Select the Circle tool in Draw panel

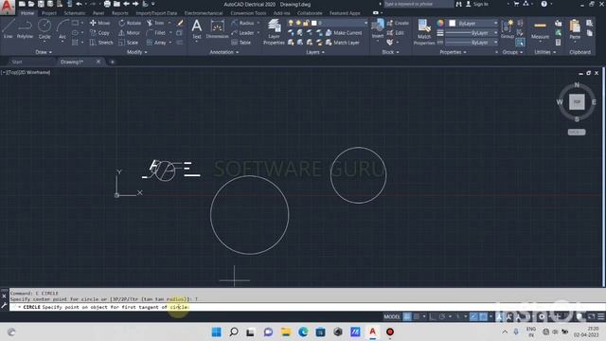(45, 28)
